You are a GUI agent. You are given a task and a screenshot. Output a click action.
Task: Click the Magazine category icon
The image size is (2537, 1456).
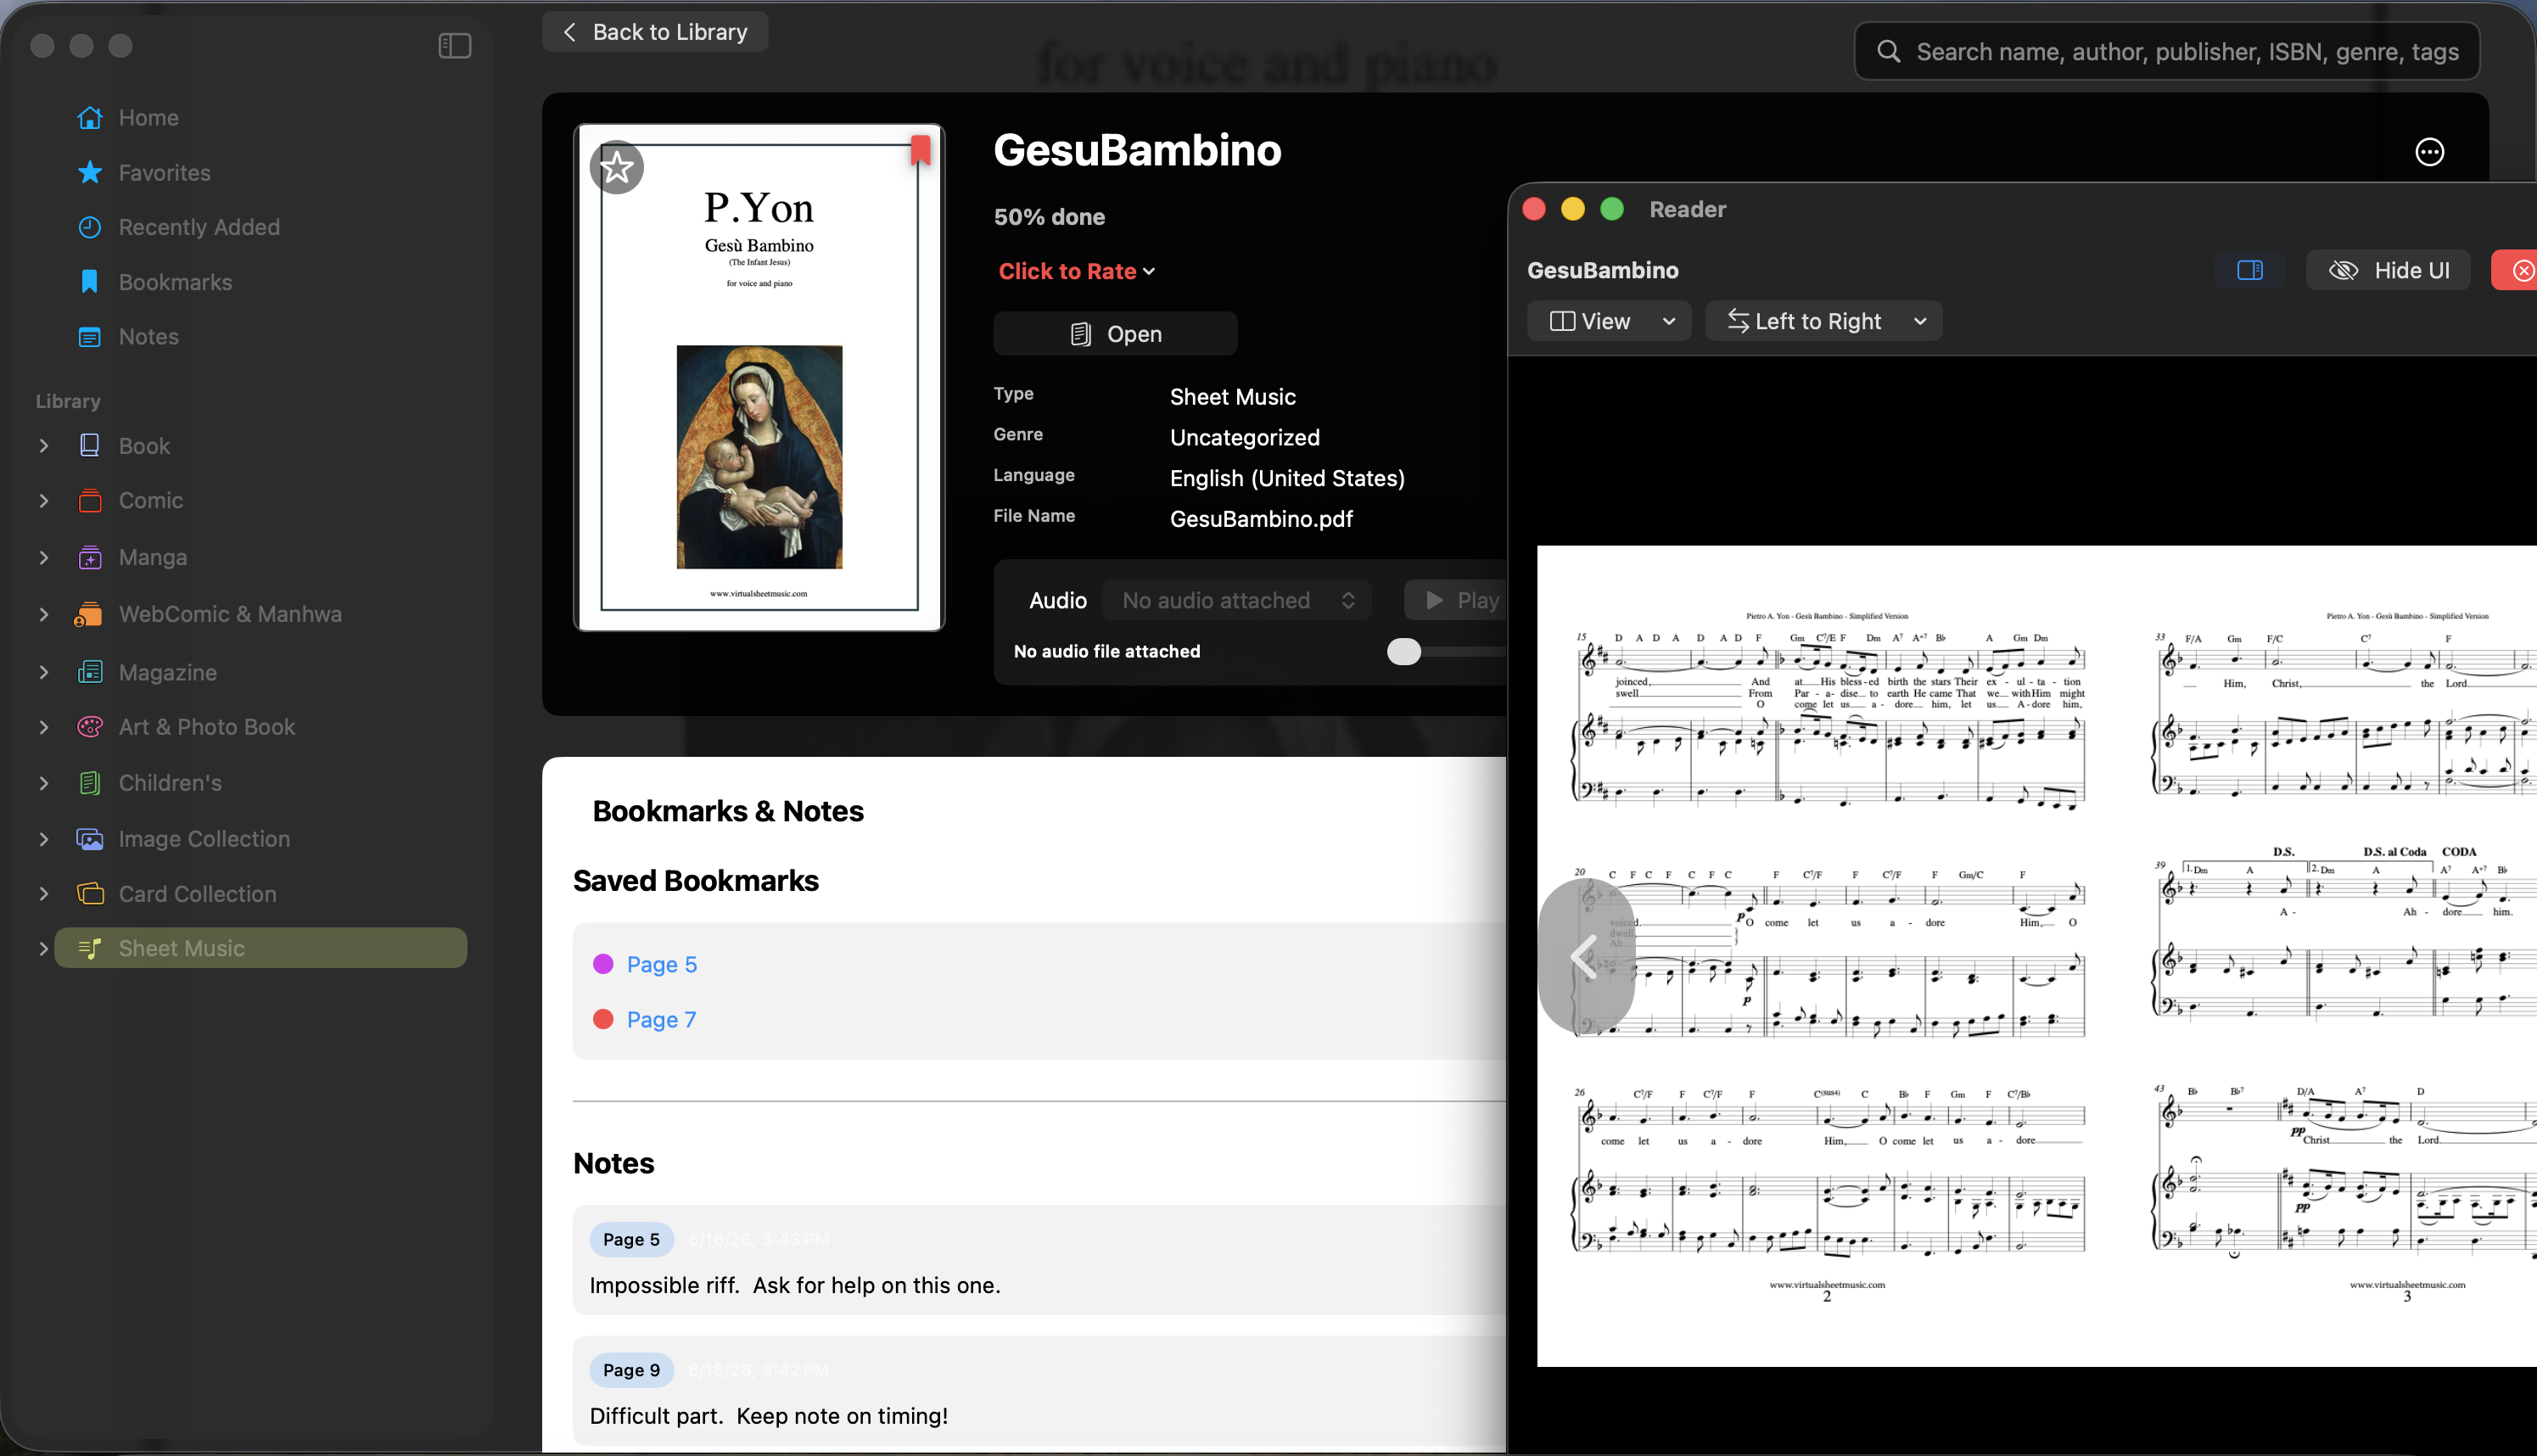coord(90,672)
